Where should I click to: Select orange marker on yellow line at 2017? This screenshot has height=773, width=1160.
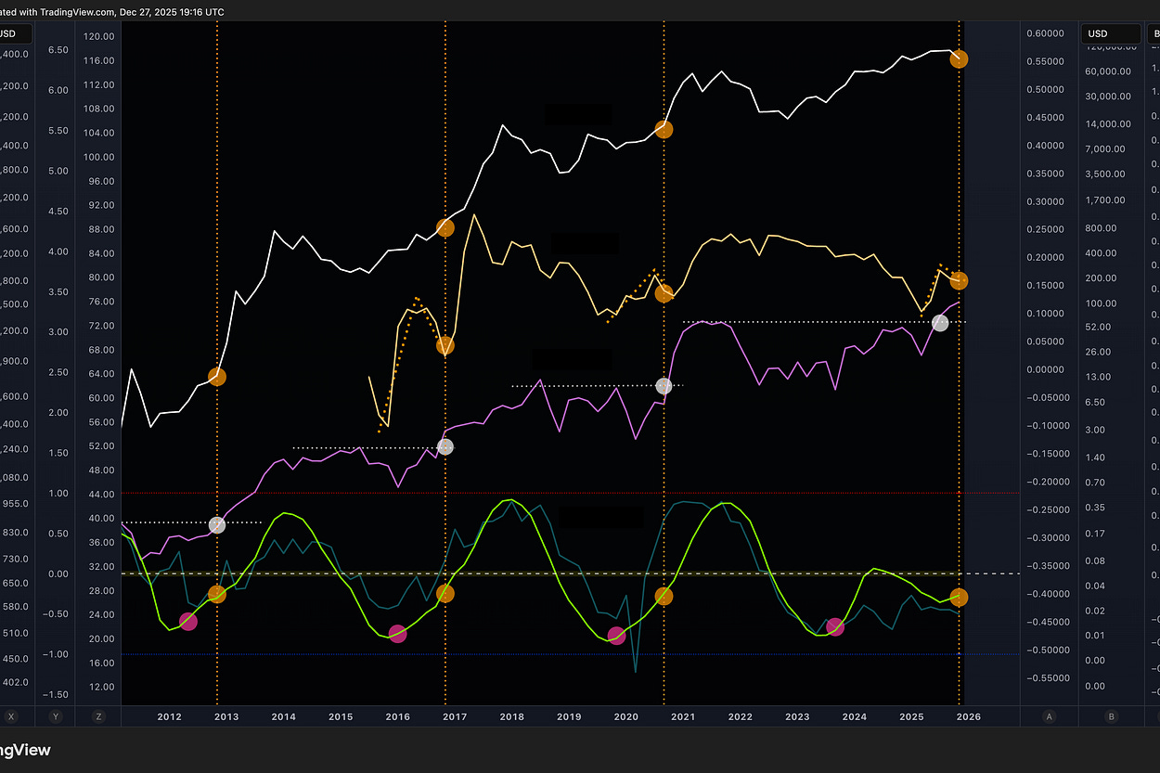click(445, 345)
